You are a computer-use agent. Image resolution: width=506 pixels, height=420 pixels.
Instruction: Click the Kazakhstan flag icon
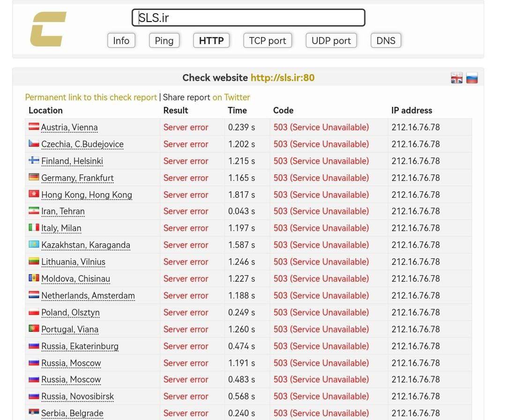[34, 244]
